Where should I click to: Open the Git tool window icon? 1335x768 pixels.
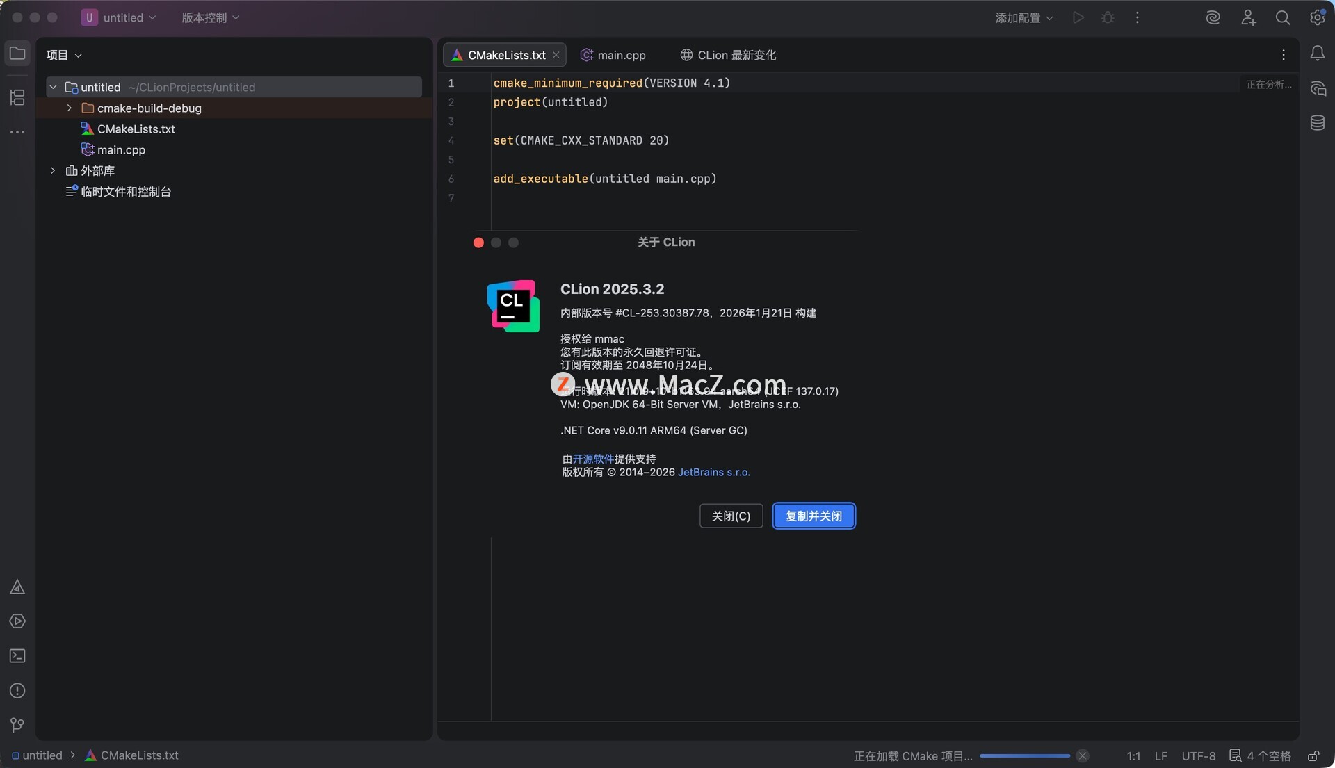[17, 725]
